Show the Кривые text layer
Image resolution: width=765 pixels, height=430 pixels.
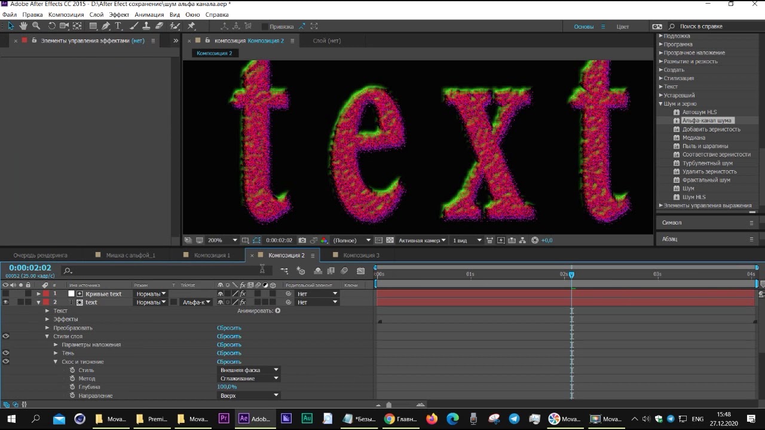[x=5, y=294]
